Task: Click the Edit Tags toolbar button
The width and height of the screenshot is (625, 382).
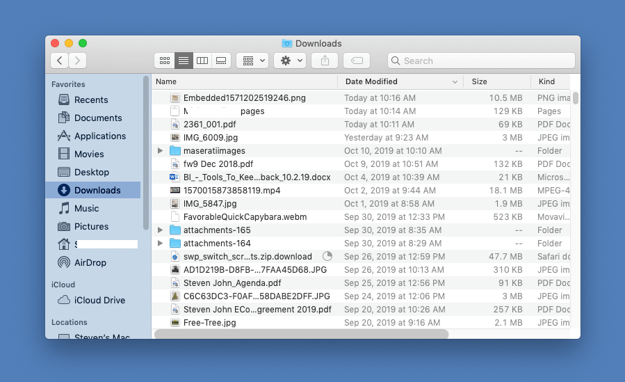Action: click(x=357, y=61)
